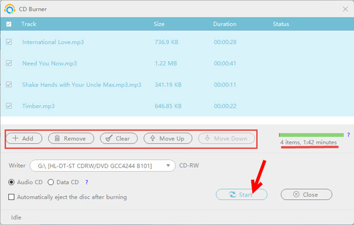Click the help question mark beside capacity bar
The height and width of the screenshot is (225, 354).
point(348,135)
